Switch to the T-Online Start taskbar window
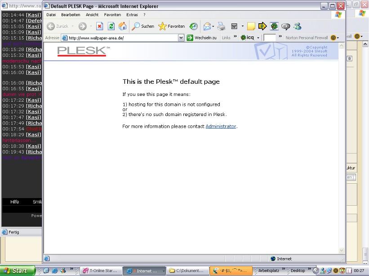Image resolution: width=369 pixels, height=276 pixels. tap(100, 271)
